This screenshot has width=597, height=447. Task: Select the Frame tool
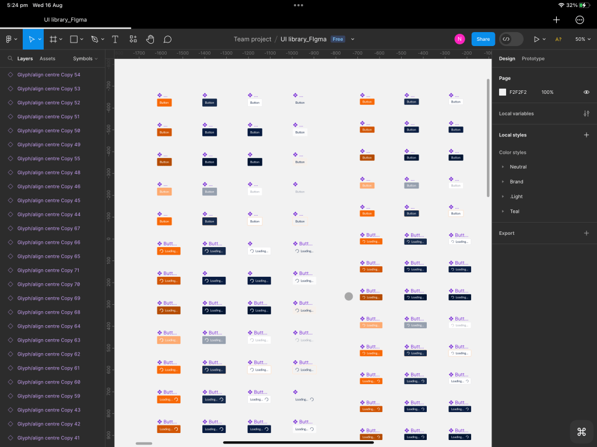click(53, 39)
